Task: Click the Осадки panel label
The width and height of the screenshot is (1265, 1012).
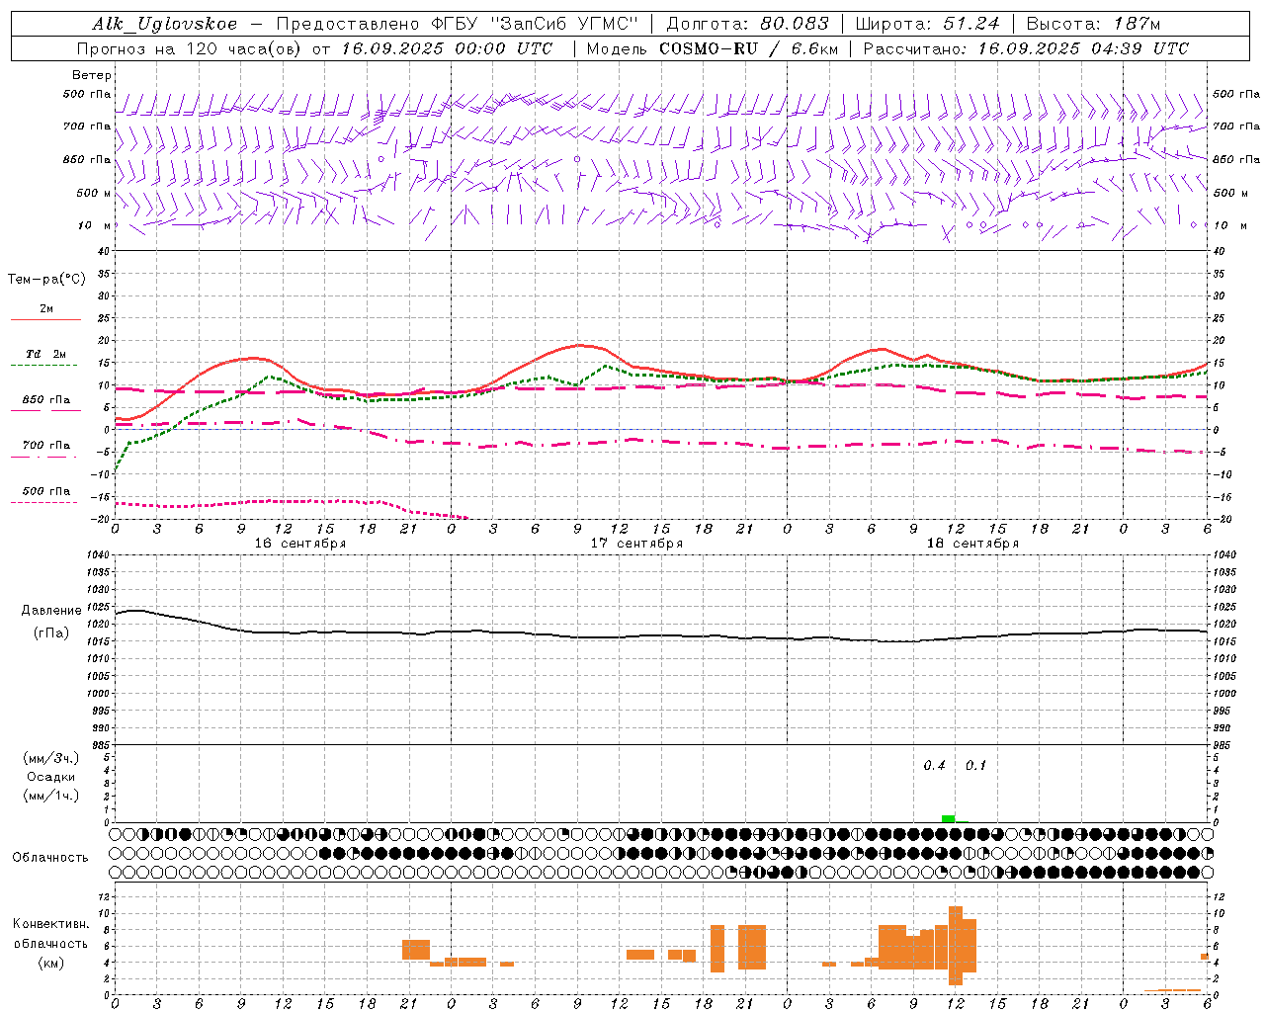Action: tap(50, 777)
